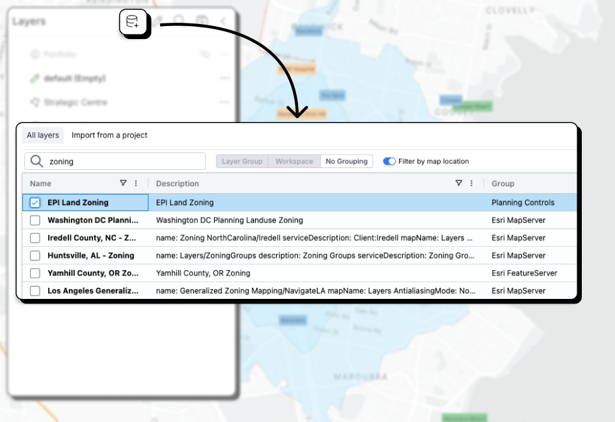Tick the Huntsville, AL - Zoning checkbox
Image resolution: width=615 pixels, height=422 pixels.
pos(35,255)
